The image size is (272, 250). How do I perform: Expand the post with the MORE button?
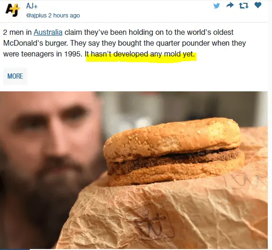(x=15, y=76)
